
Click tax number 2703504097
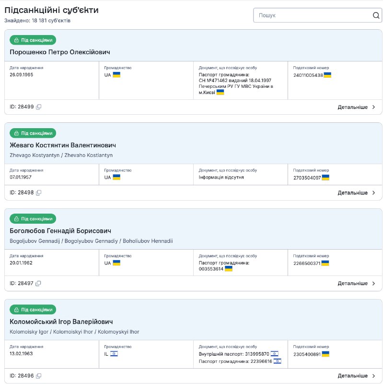307,178
